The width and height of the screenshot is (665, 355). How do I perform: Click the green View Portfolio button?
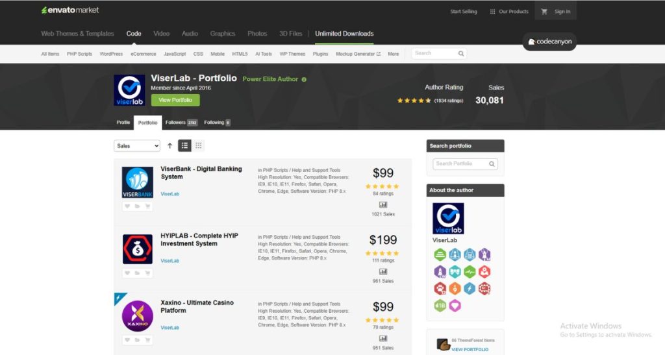point(175,100)
